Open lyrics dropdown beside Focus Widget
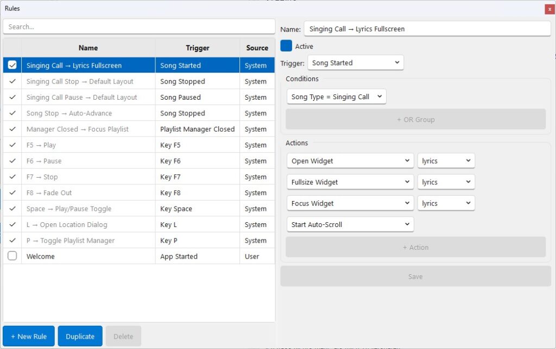Viewport: 556px width, 349px height. [x=446, y=203]
